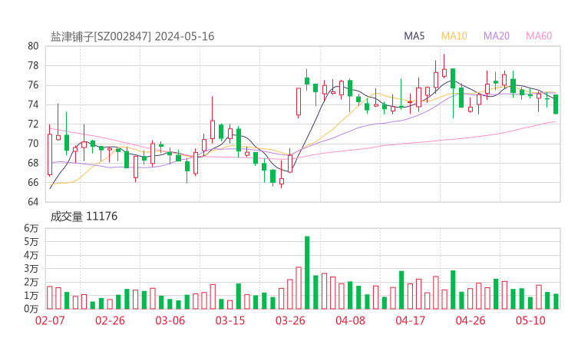Click the 78 price axis label
Image resolution: width=568 pixels, height=338 pixels.
[33, 65]
